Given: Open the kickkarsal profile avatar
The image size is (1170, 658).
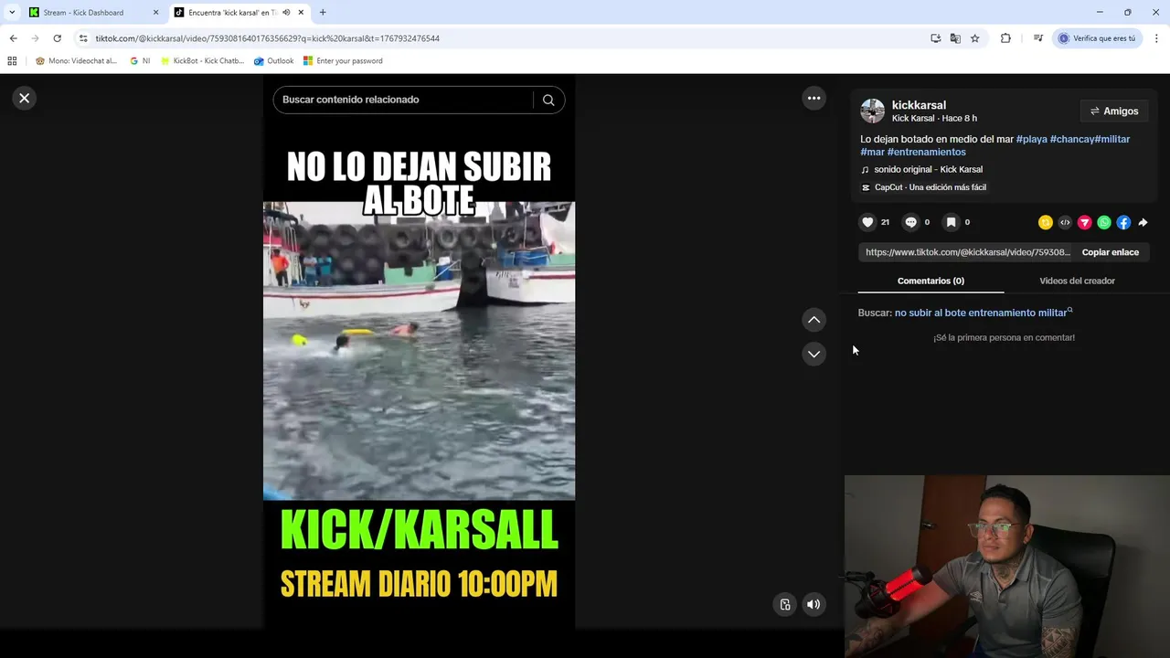Looking at the screenshot, I should pos(873,111).
